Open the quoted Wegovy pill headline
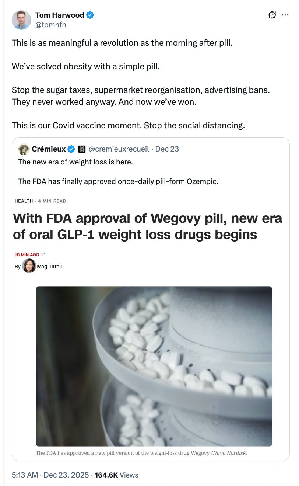Screen dimensions: 299x486 point(148,226)
